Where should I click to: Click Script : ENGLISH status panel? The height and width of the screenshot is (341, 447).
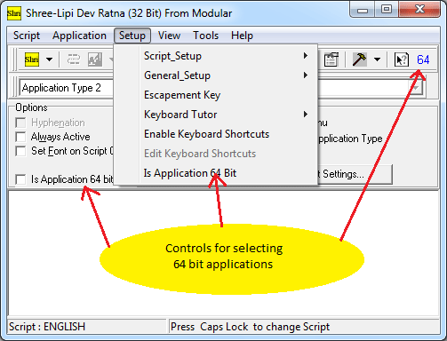87,327
